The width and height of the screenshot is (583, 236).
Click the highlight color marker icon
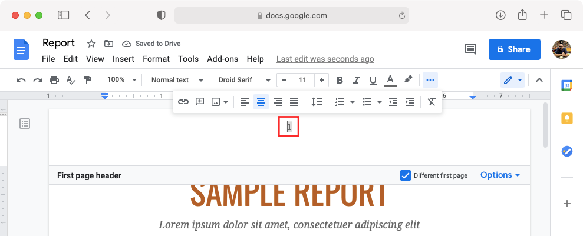pyautogui.click(x=407, y=80)
